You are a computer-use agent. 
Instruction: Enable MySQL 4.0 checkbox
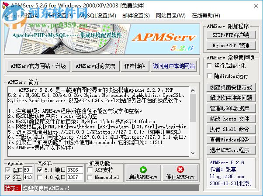(40, 177)
